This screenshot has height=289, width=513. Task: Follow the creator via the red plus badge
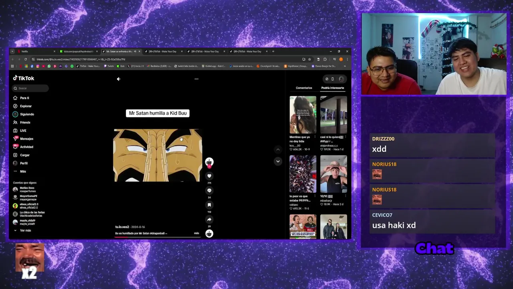pyautogui.click(x=209, y=166)
